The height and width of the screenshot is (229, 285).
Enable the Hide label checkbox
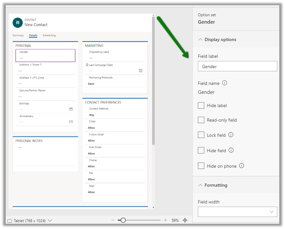(x=201, y=106)
